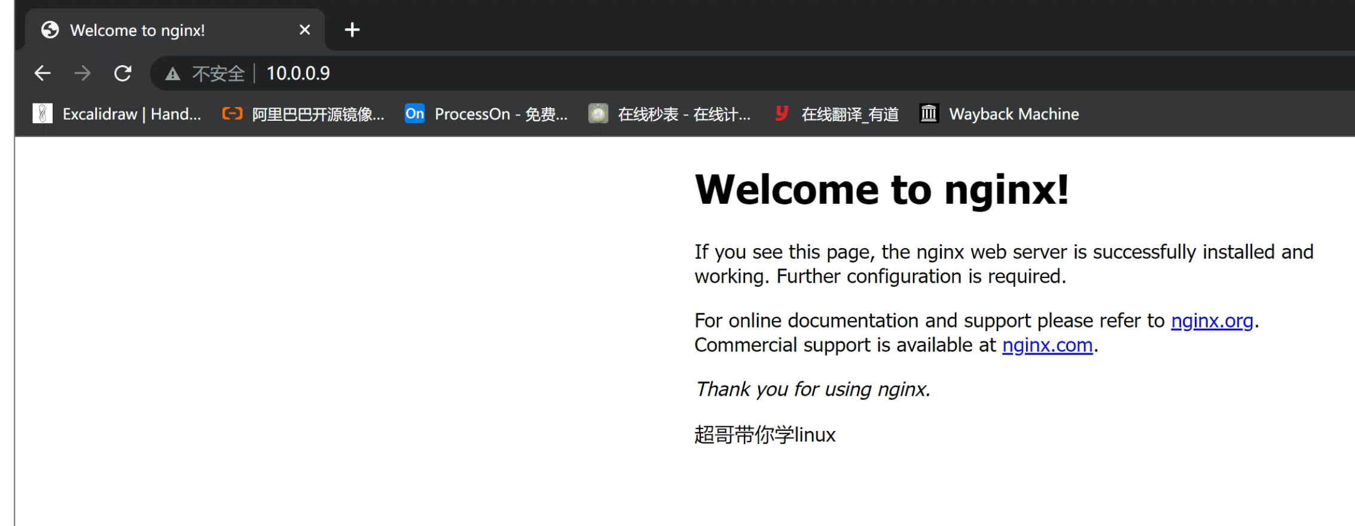Close the "Welcome to nginx!" tab
The width and height of the screenshot is (1355, 526).
point(304,30)
